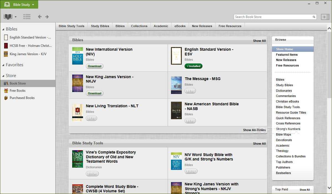Open the Academic tab

point(161,26)
